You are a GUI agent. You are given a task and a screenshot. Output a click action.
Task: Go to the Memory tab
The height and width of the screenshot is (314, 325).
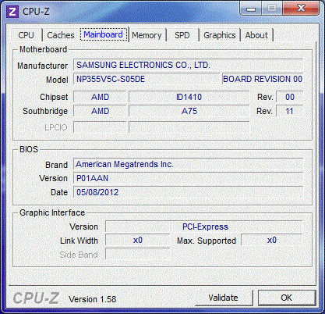pyautogui.click(x=147, y=35)
